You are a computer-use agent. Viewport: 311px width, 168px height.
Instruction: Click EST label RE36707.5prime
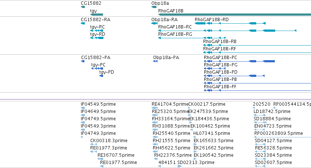pyautogui.click(x=116, y=156)
